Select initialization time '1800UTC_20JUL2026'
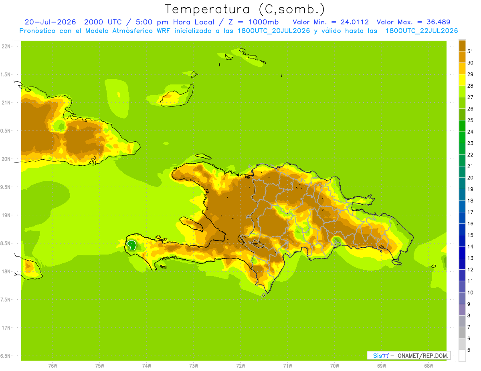This screenshot has width=481, height=371. click(273, 31)
